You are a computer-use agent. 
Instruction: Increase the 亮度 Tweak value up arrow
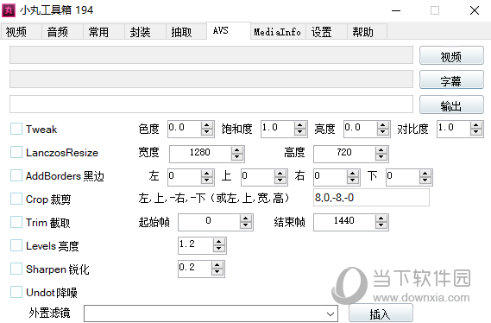382,125
